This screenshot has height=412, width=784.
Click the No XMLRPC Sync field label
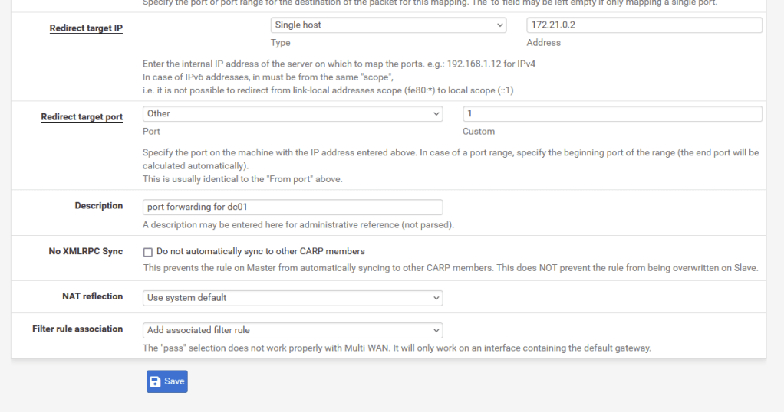pos(86,251)
